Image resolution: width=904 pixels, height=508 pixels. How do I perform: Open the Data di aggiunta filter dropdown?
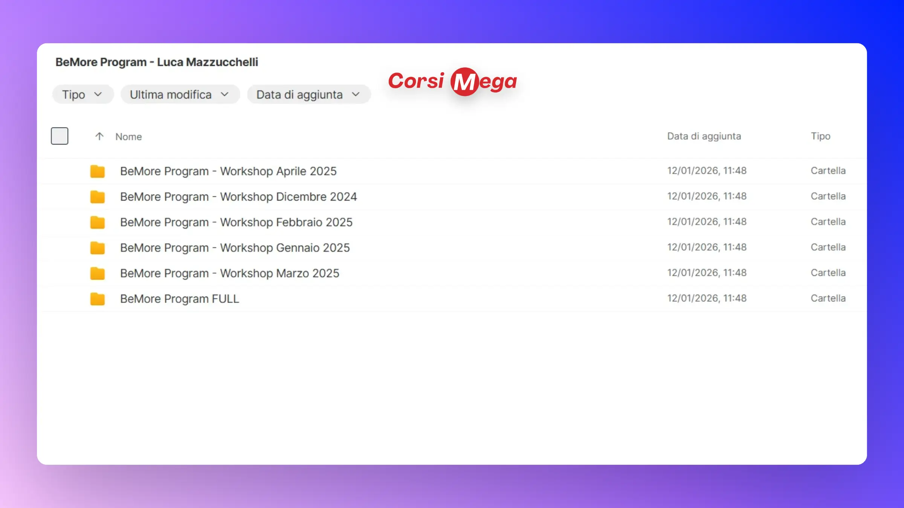tap(308, 94)
